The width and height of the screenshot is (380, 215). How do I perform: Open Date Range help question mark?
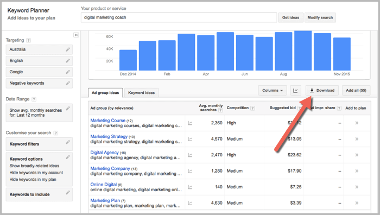click(34, 99)
